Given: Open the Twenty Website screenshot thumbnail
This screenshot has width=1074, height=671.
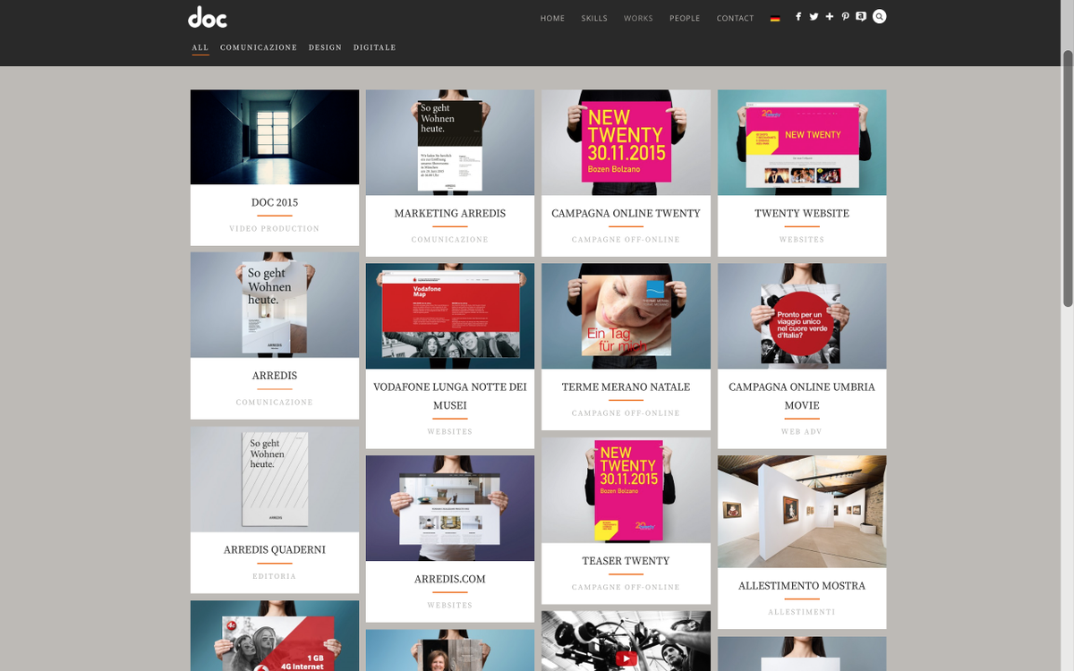Looking at the screenshot, I should pyautogui.click(x=802, y=142).
